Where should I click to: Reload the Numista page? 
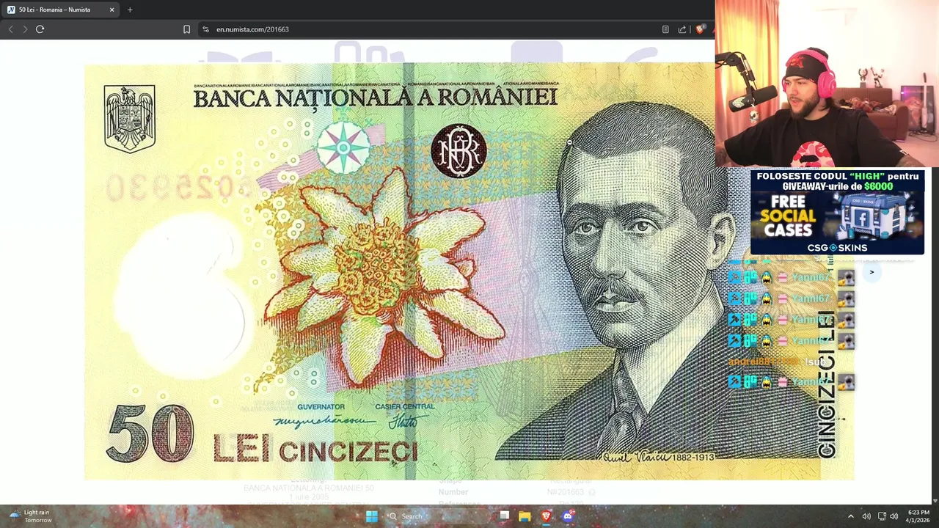point(40,29)
